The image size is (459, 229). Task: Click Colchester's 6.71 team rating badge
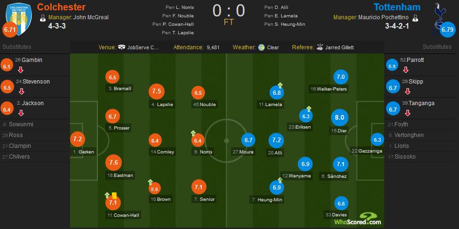point(9,30)
